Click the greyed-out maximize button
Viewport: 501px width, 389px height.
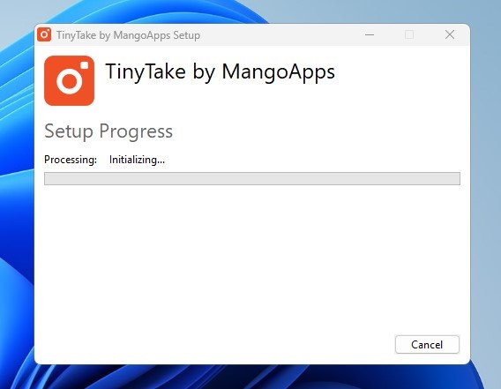tap(409, 34)
